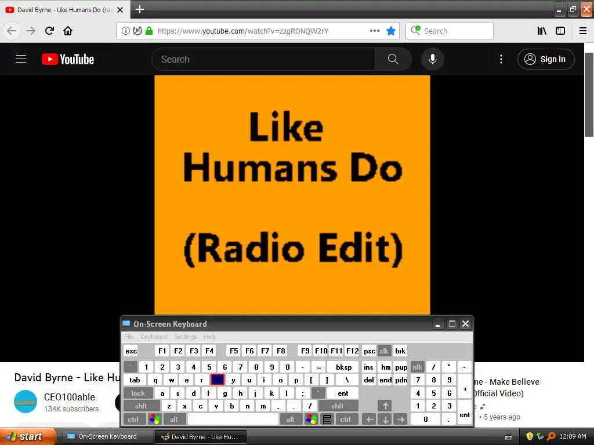Open the Firefox hamburger menu
This screenshot has width=594, height=445.
point(583,31)
